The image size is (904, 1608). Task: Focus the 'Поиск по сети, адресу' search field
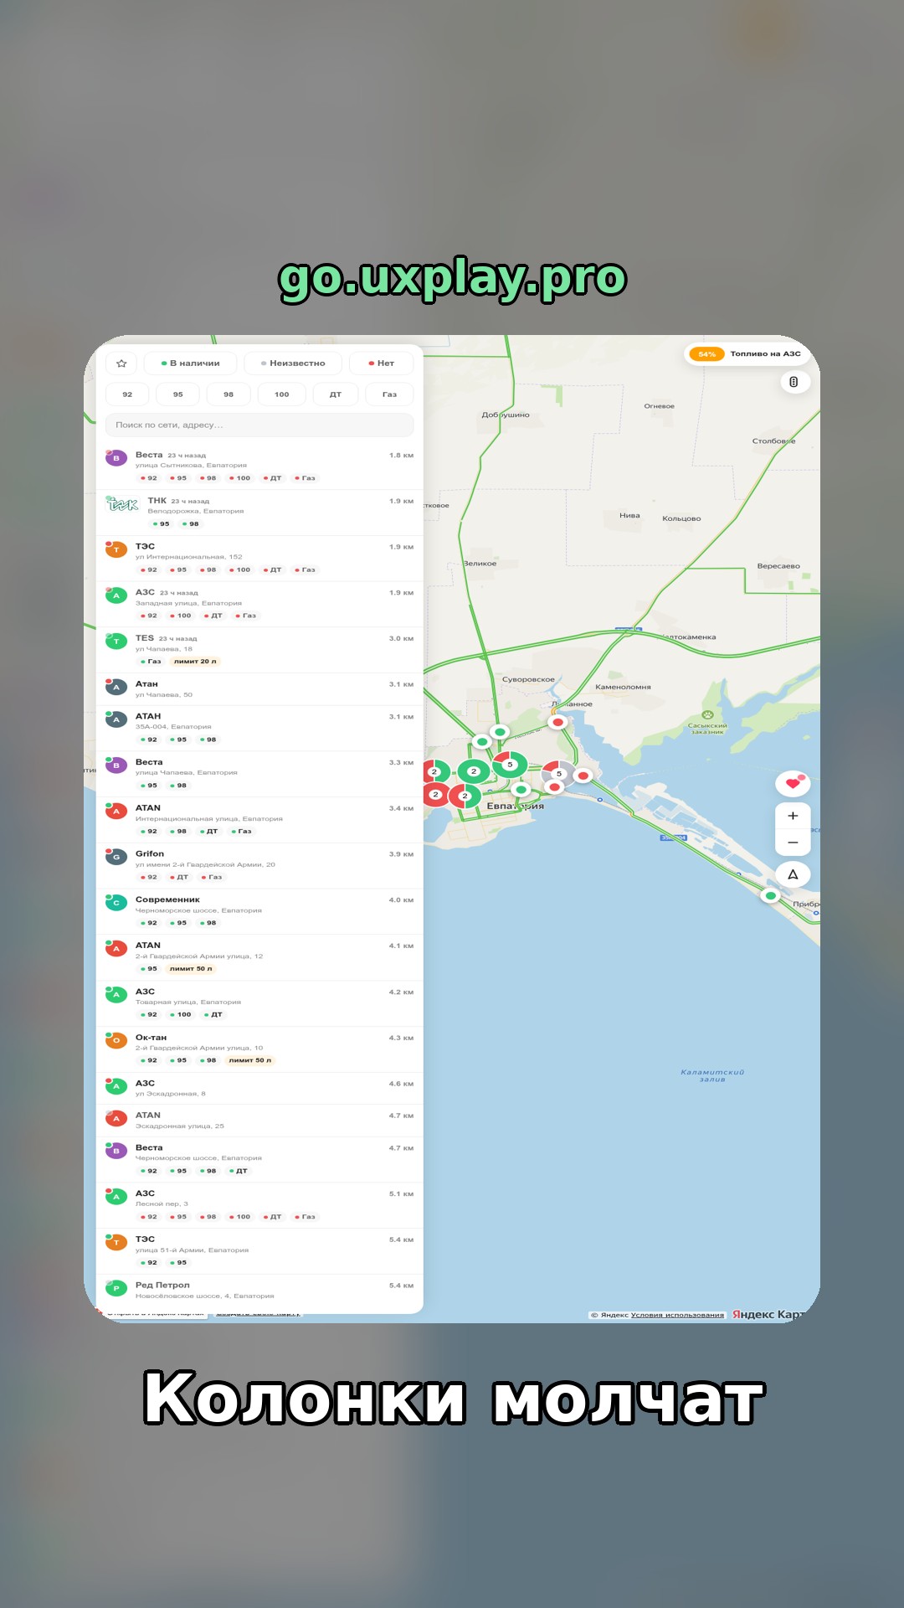(x=259, y=425)
